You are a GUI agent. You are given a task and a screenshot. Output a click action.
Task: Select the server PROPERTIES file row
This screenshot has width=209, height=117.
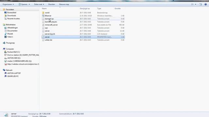coord(83,37)
